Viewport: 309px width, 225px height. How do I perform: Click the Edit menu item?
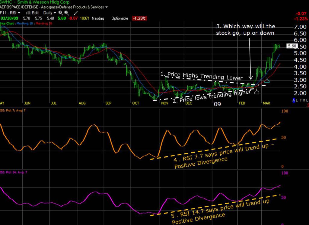(35, 13)
